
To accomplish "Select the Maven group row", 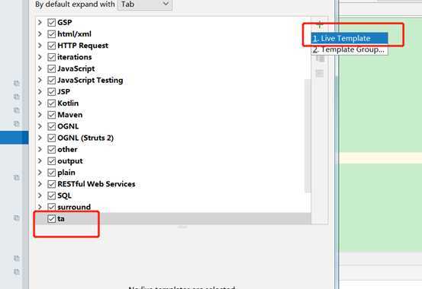I will (x=173, y=115).
